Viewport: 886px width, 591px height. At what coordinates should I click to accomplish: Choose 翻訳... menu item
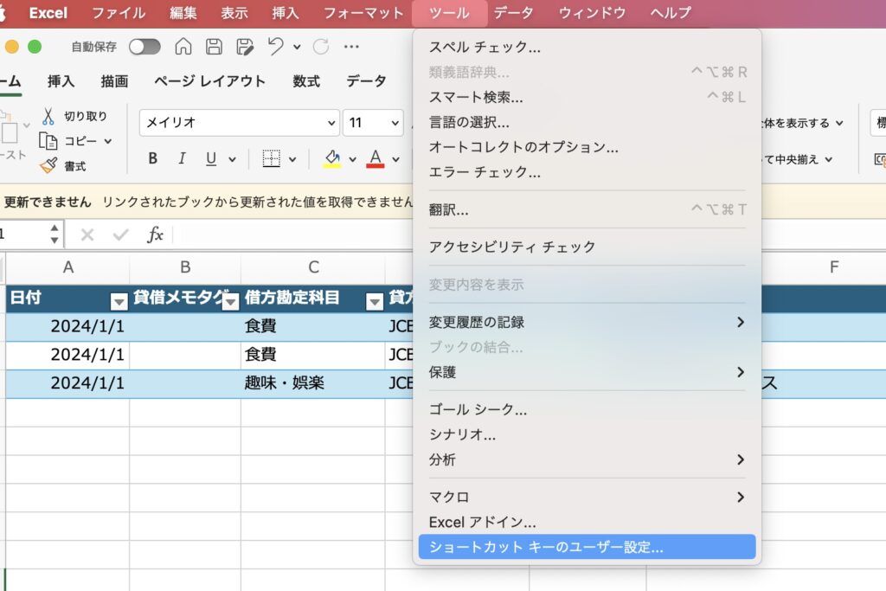point(587,209)
